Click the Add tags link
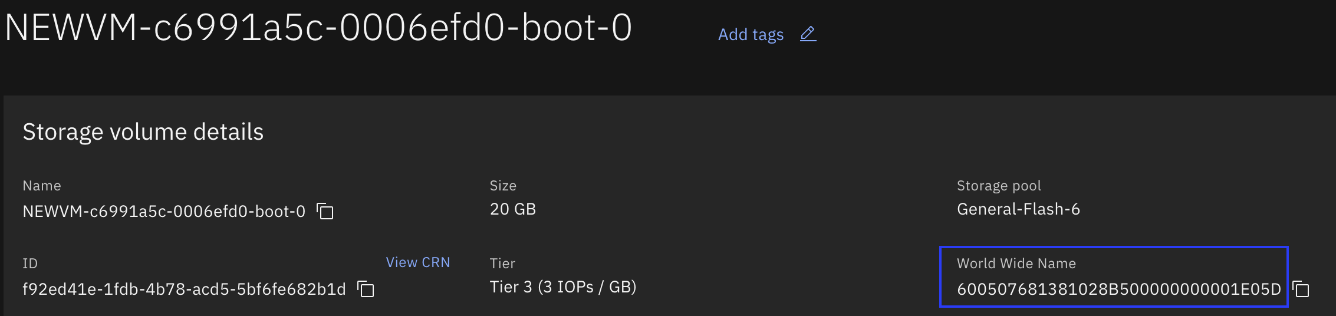The width and height of the screenshot is (1336, 316). pyautogui.click(x=751, y=35)
